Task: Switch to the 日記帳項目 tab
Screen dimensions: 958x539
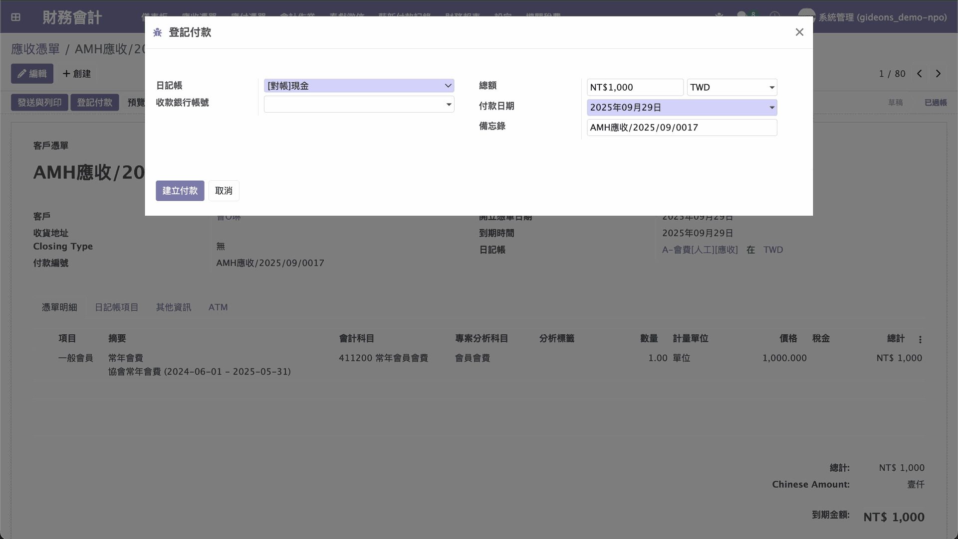Action: point(116,307)
